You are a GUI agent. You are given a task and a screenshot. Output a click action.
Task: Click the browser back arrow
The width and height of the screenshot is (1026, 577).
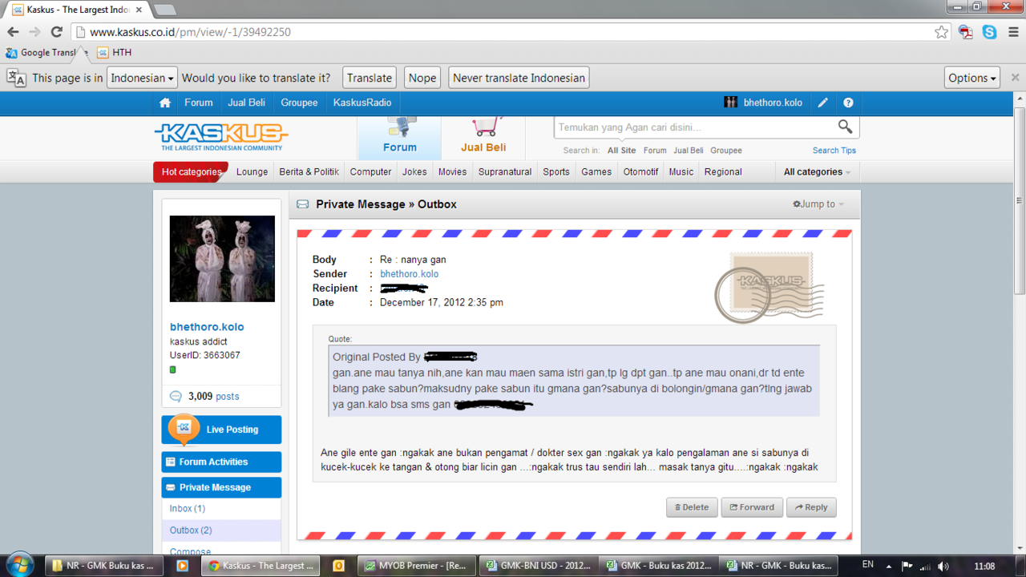pos(13,32)
